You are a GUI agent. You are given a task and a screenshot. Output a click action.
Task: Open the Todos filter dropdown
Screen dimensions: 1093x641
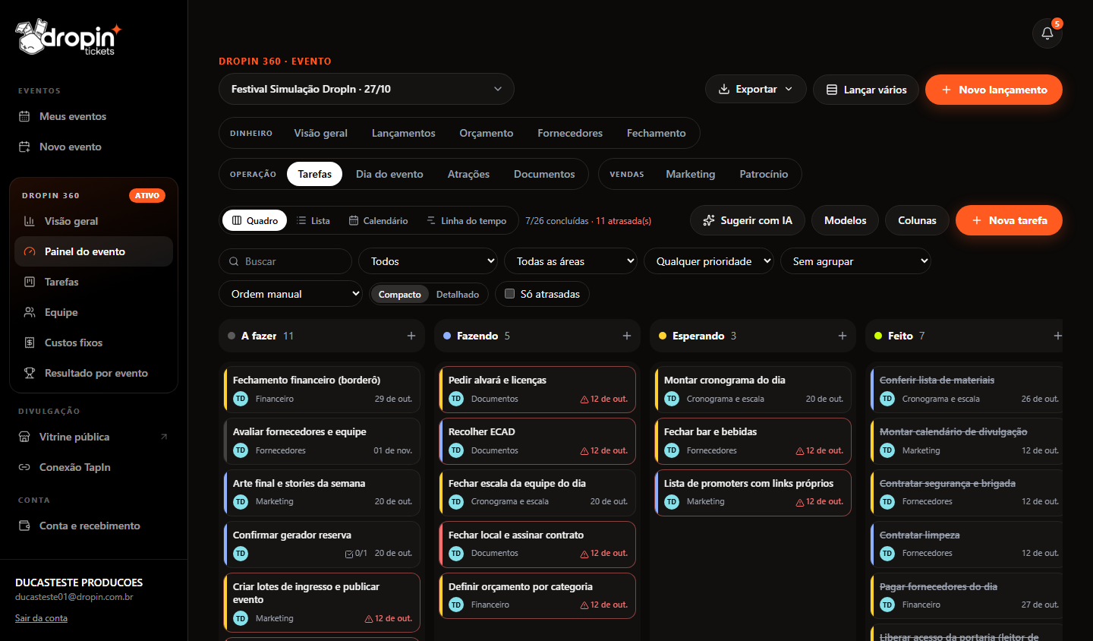pos(428,261)
